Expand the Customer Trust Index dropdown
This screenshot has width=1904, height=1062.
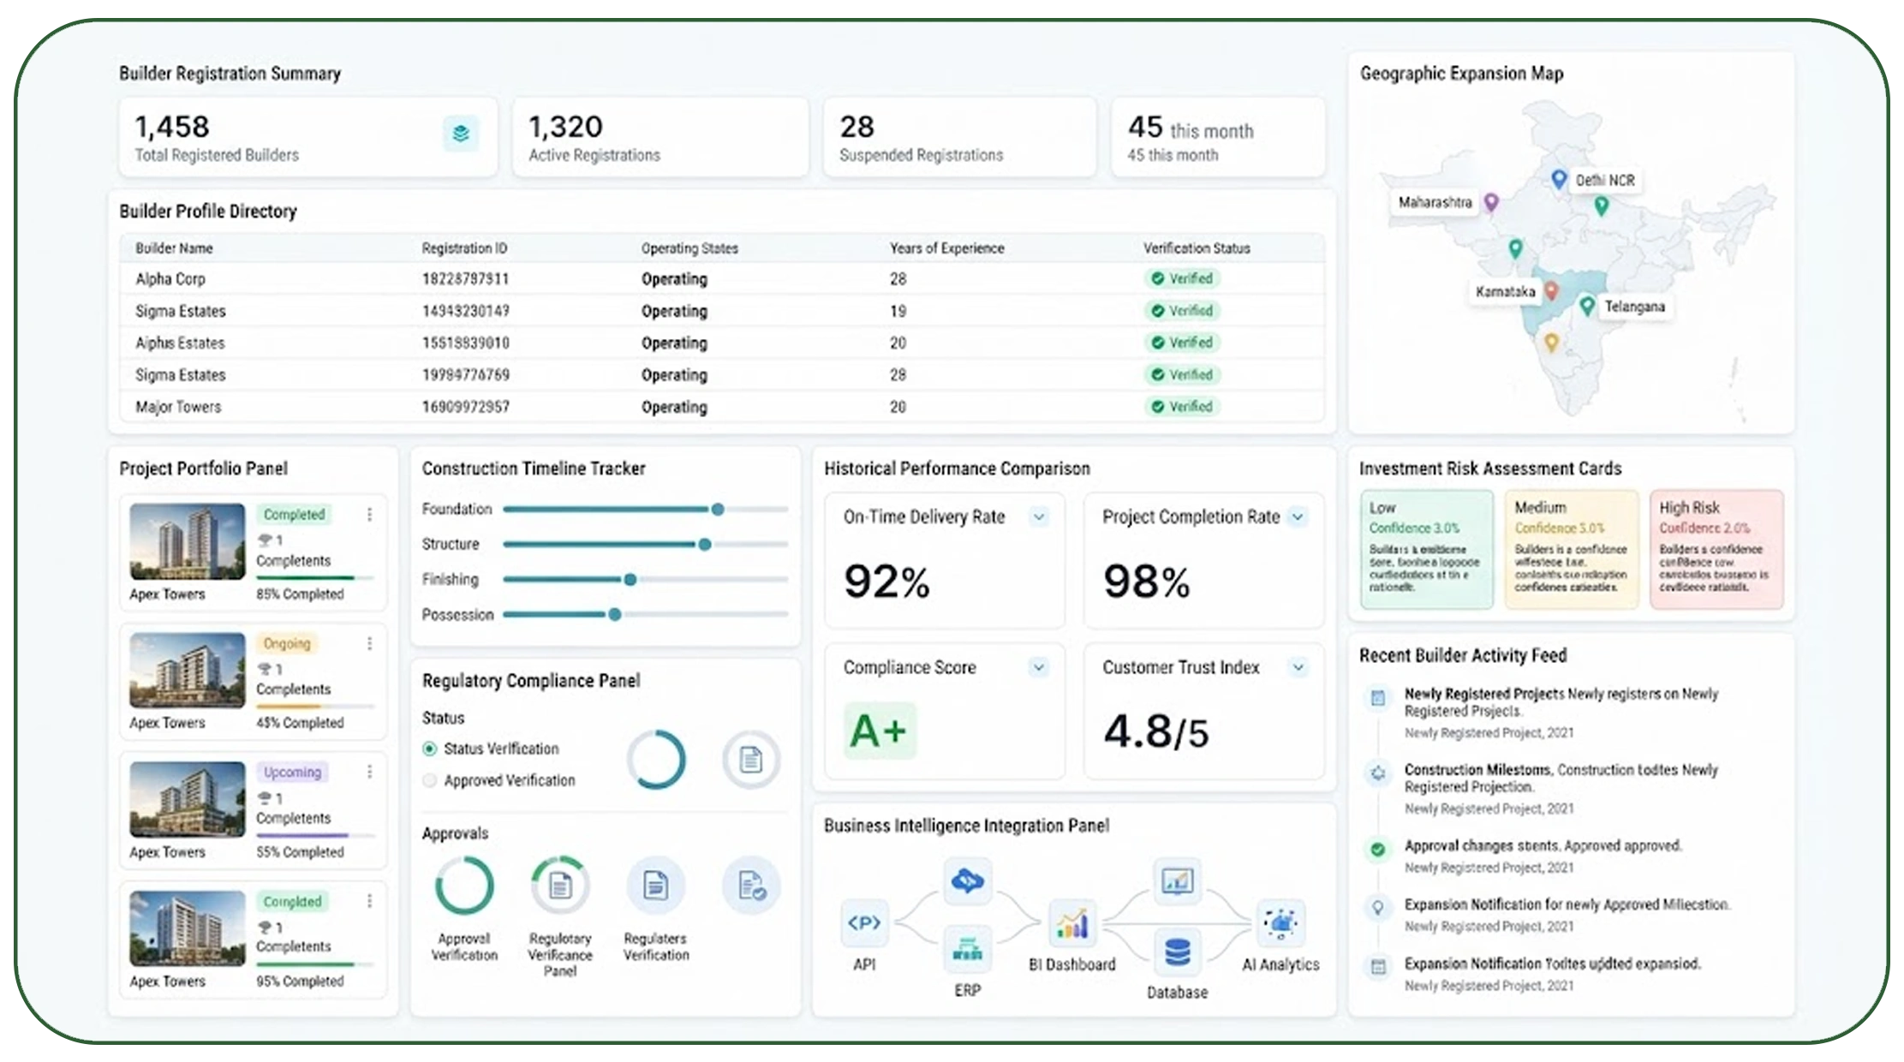1298,667
